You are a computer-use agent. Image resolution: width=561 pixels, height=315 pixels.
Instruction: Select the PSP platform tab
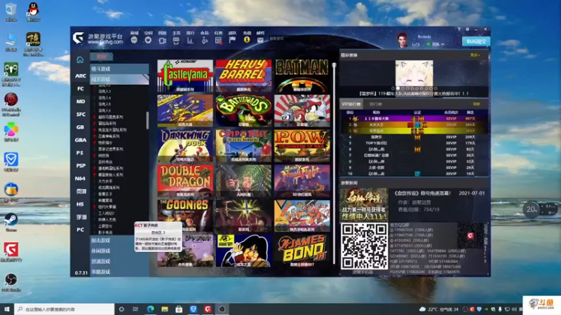(x=81, y=166)
